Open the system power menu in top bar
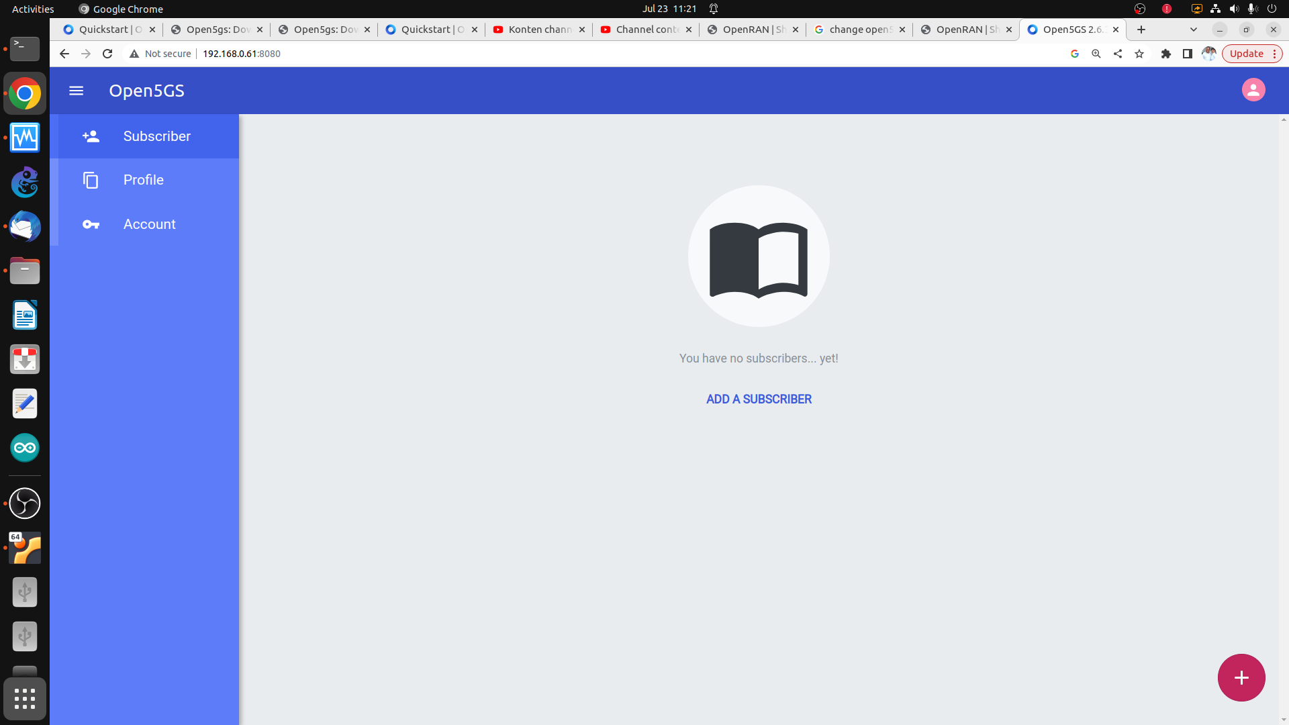This screenshot has width=1289, height=725. click(1272, 9)
